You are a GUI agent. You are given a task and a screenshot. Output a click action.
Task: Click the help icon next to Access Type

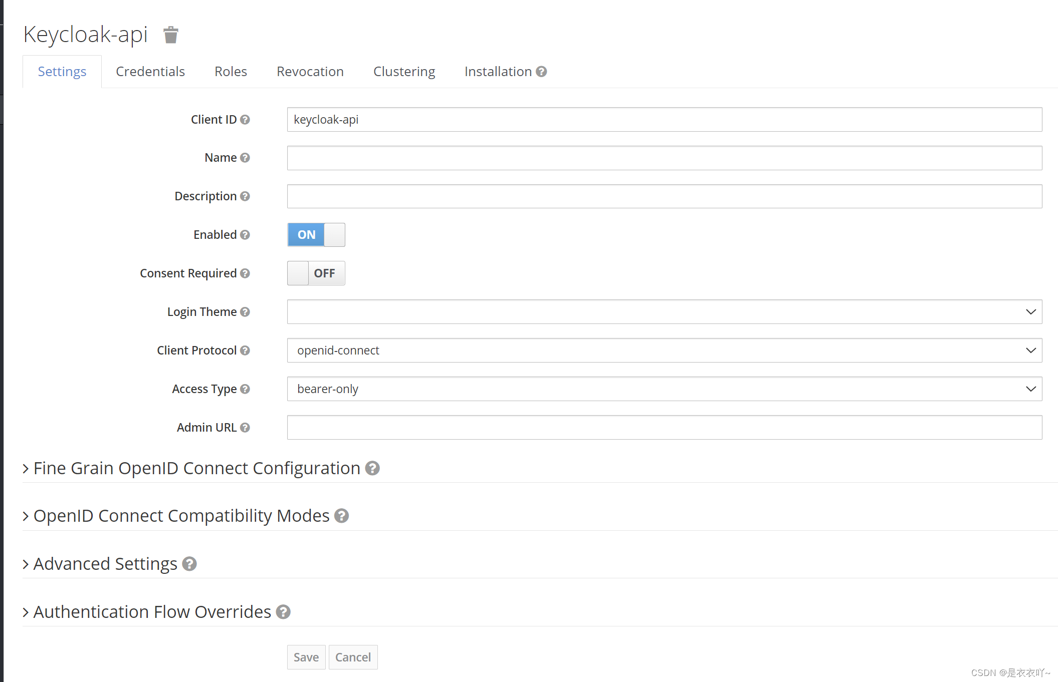point(245,389)
